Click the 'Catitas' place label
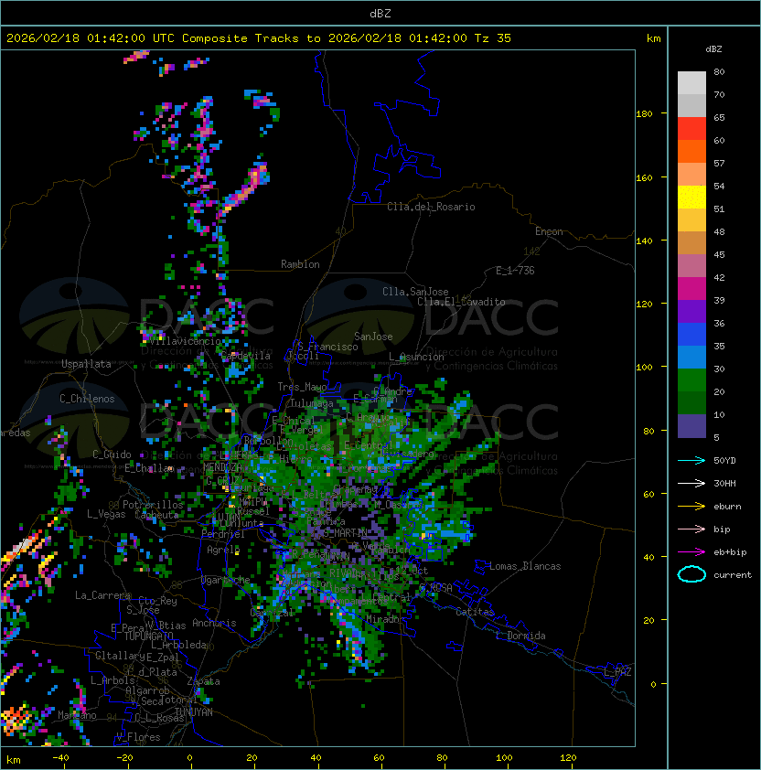This screenshot has width=761, height=770. click(475, 612)
